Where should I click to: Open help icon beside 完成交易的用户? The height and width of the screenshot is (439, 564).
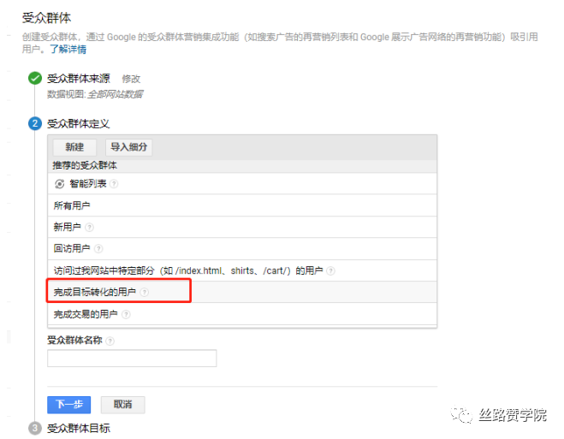pyautogui.click(x=126, y=315)
